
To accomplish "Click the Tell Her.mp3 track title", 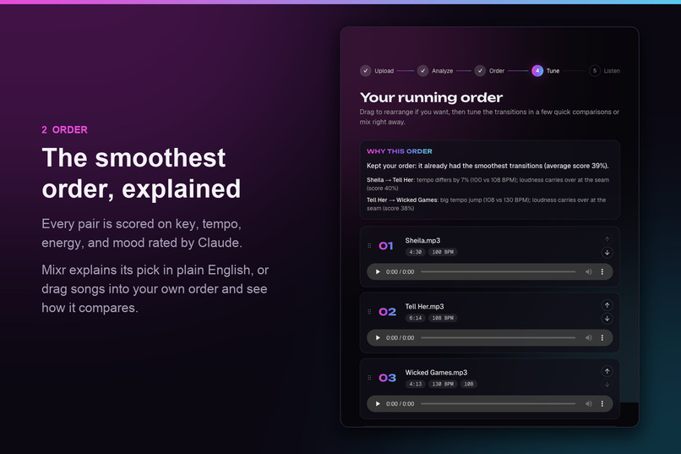I will pos(424,307).
